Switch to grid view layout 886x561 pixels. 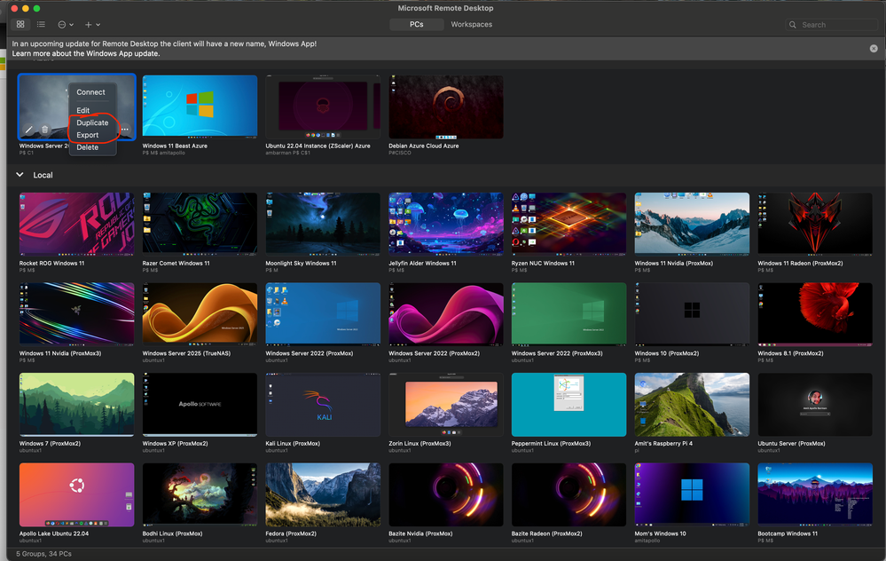pyautogui.click(x=20, y=24)
